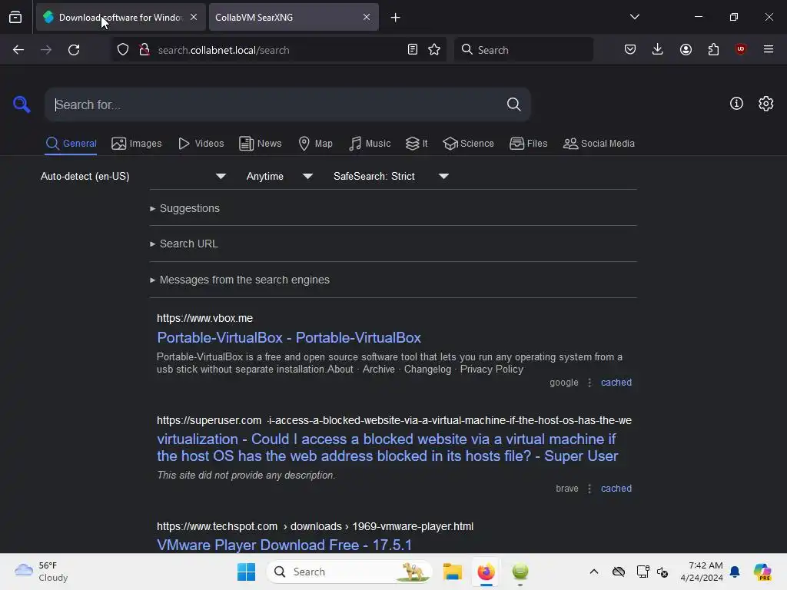Click the muted volume tray icon
This screenshot has height=590, width=787.
(662, 572)
